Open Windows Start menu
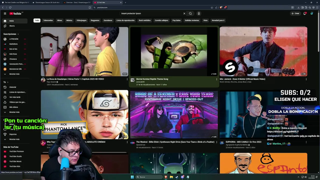The image size is (320, 180). [132, 177]
